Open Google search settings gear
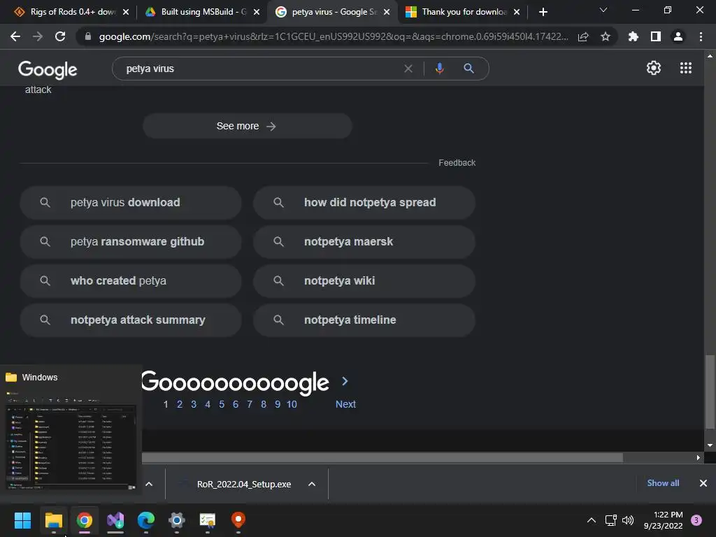716x537 pixels. [x=654, y=68]
